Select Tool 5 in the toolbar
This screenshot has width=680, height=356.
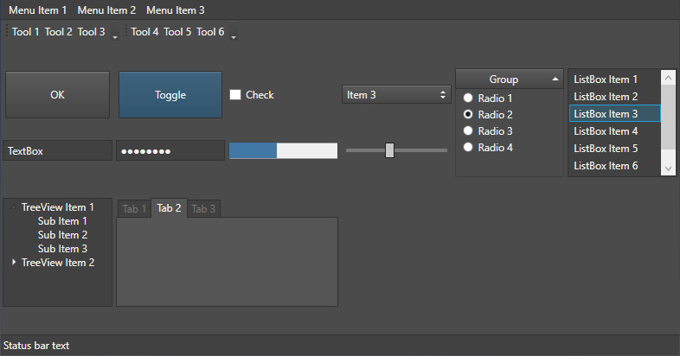click(x=177, y=32)
